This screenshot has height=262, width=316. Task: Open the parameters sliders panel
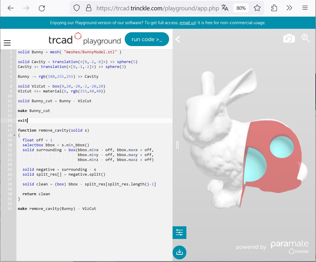(179, 232)
